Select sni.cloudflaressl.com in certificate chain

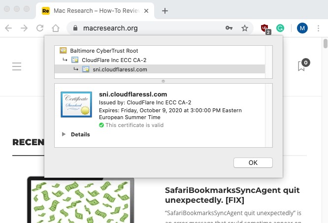coord(120,69)
